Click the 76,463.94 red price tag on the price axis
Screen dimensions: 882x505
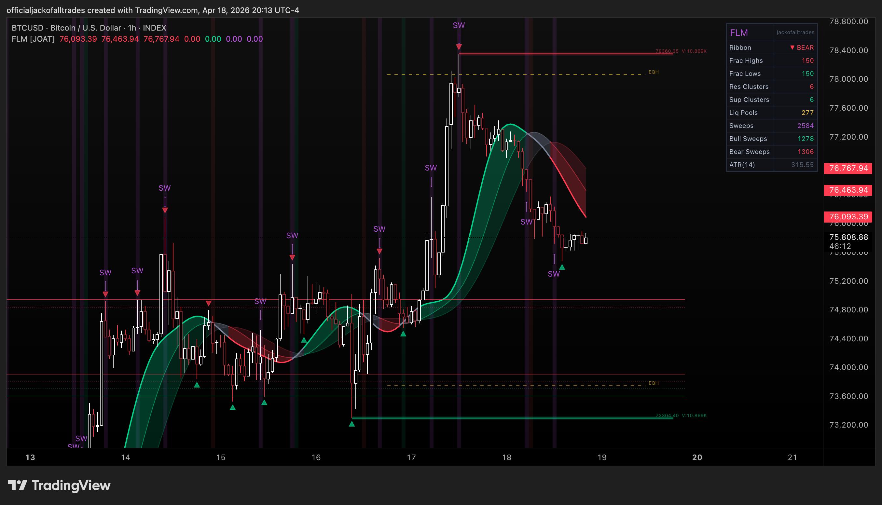(x=848, y=190)
